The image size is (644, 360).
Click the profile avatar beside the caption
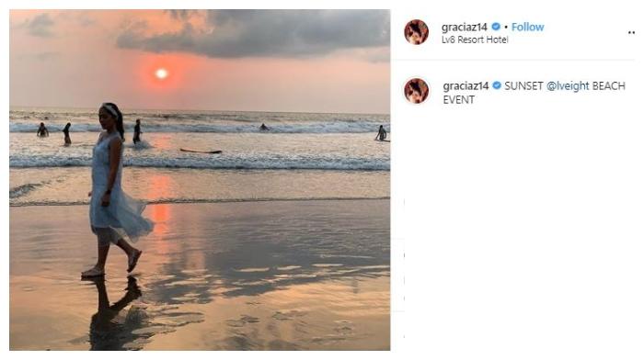pyautogui.click(x=416, y=91)
